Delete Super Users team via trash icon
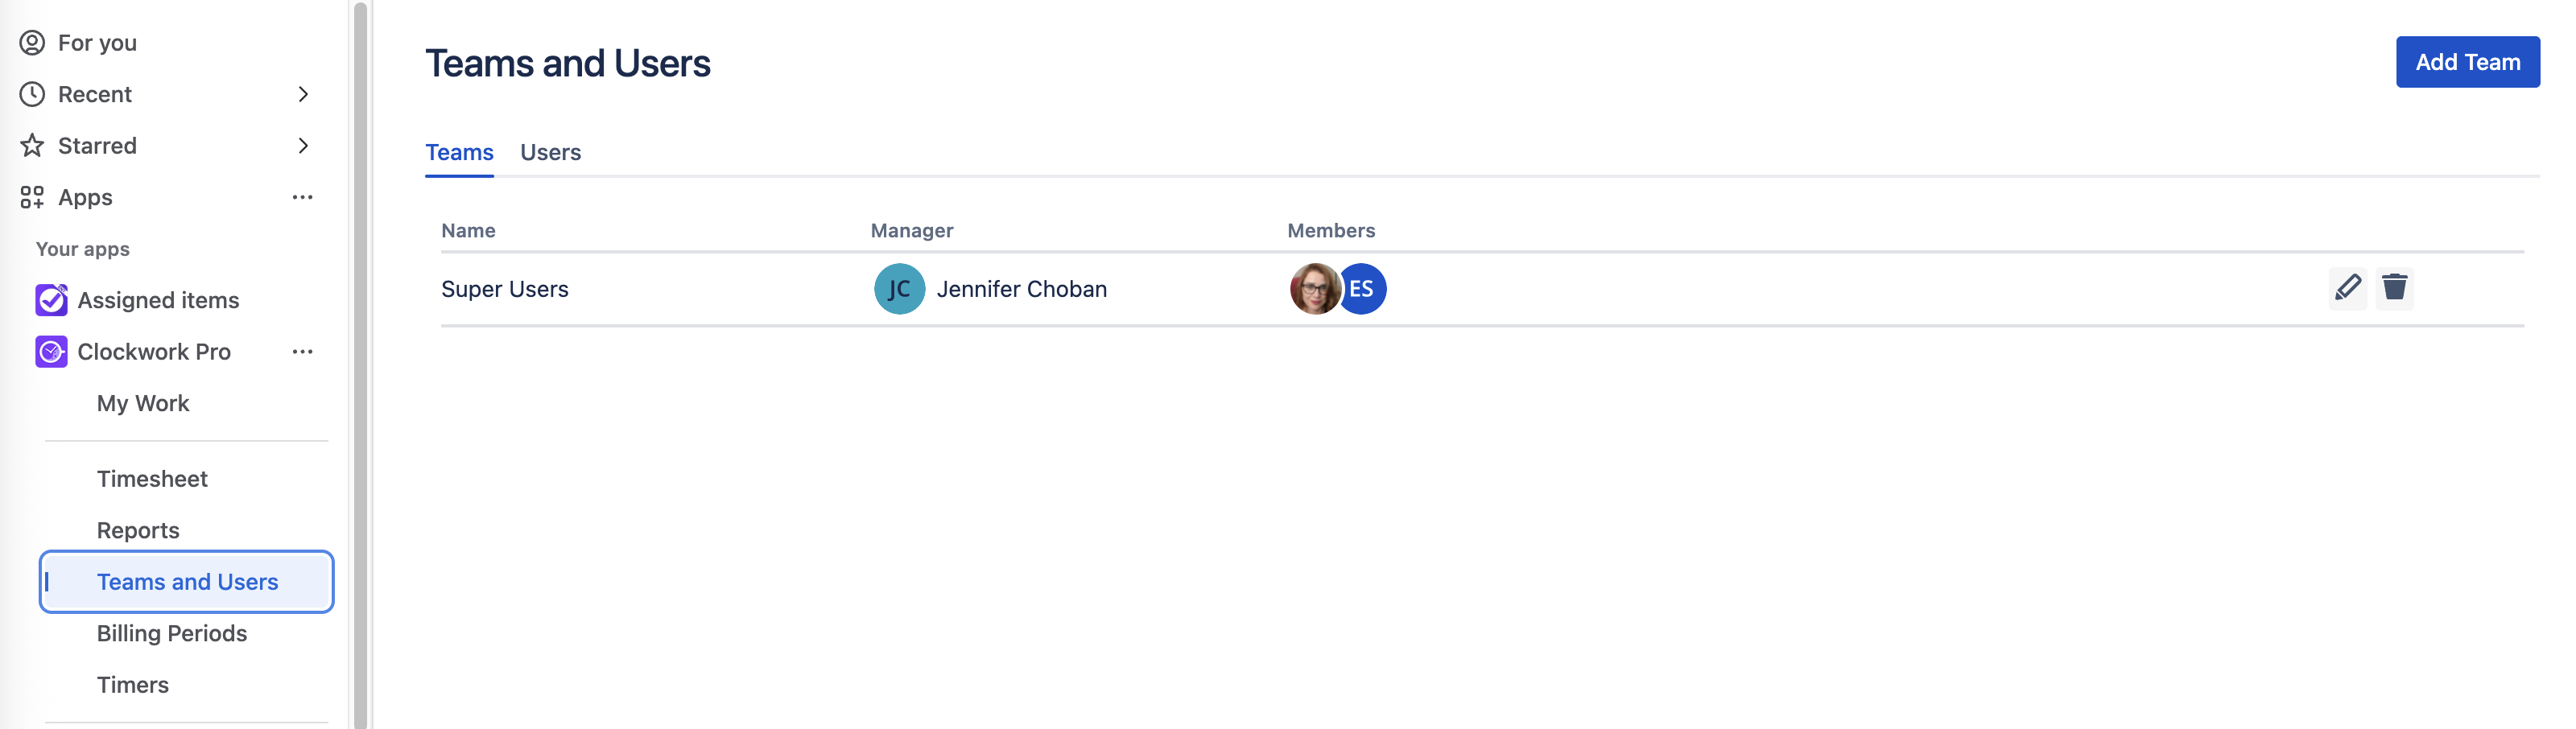The width and height of the screenshot is (2576, 729). click(2394, 288)
